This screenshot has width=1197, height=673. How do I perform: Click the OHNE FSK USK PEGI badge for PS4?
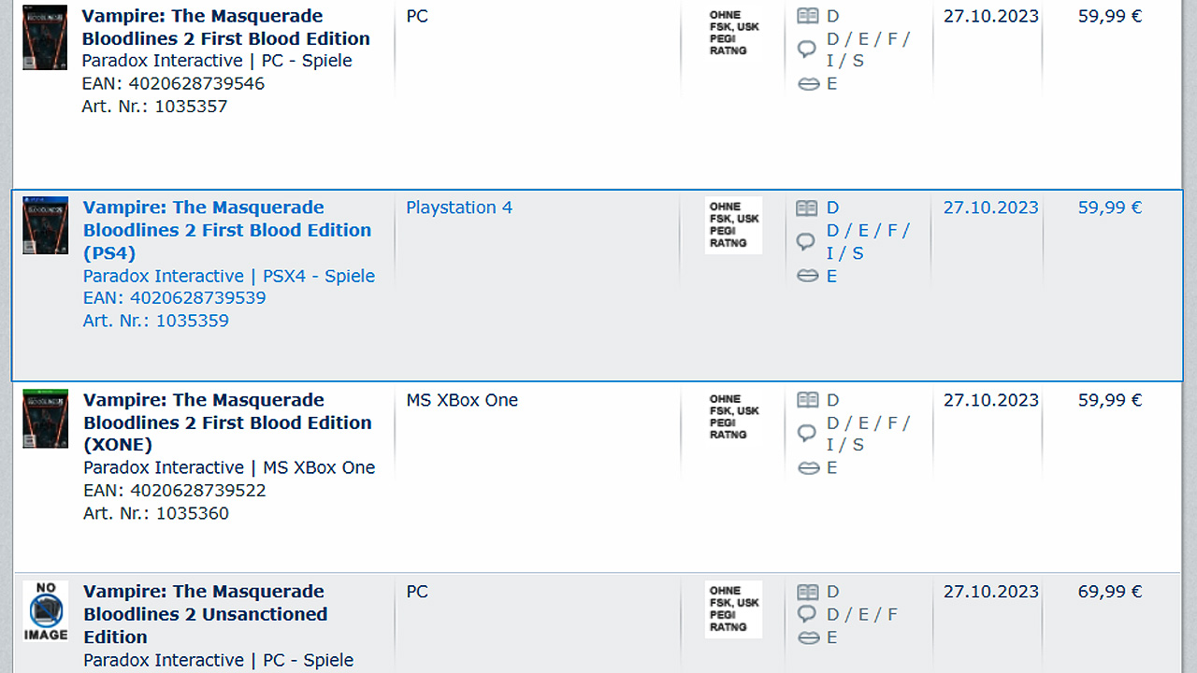732,224
